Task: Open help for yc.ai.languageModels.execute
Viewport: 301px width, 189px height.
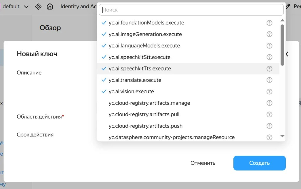Action: point(269,46)
